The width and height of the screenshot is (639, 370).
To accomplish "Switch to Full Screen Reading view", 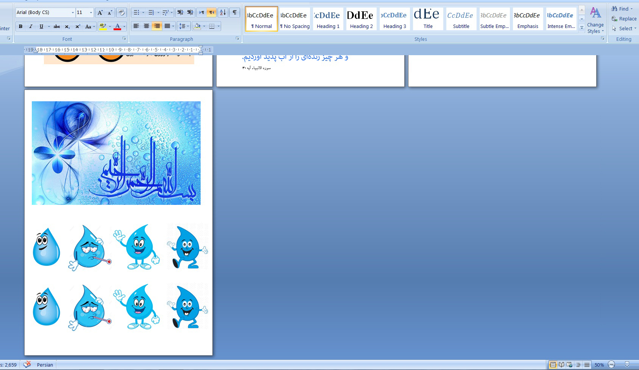I will (561, 365).
